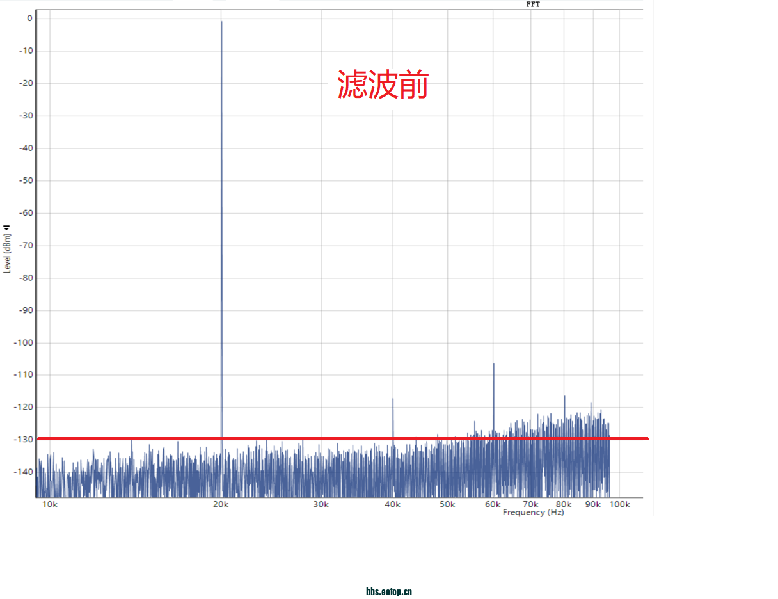The image size is (778, 599).
Task: Click the "80k" frequency axis tick
Action: [564, 505]
